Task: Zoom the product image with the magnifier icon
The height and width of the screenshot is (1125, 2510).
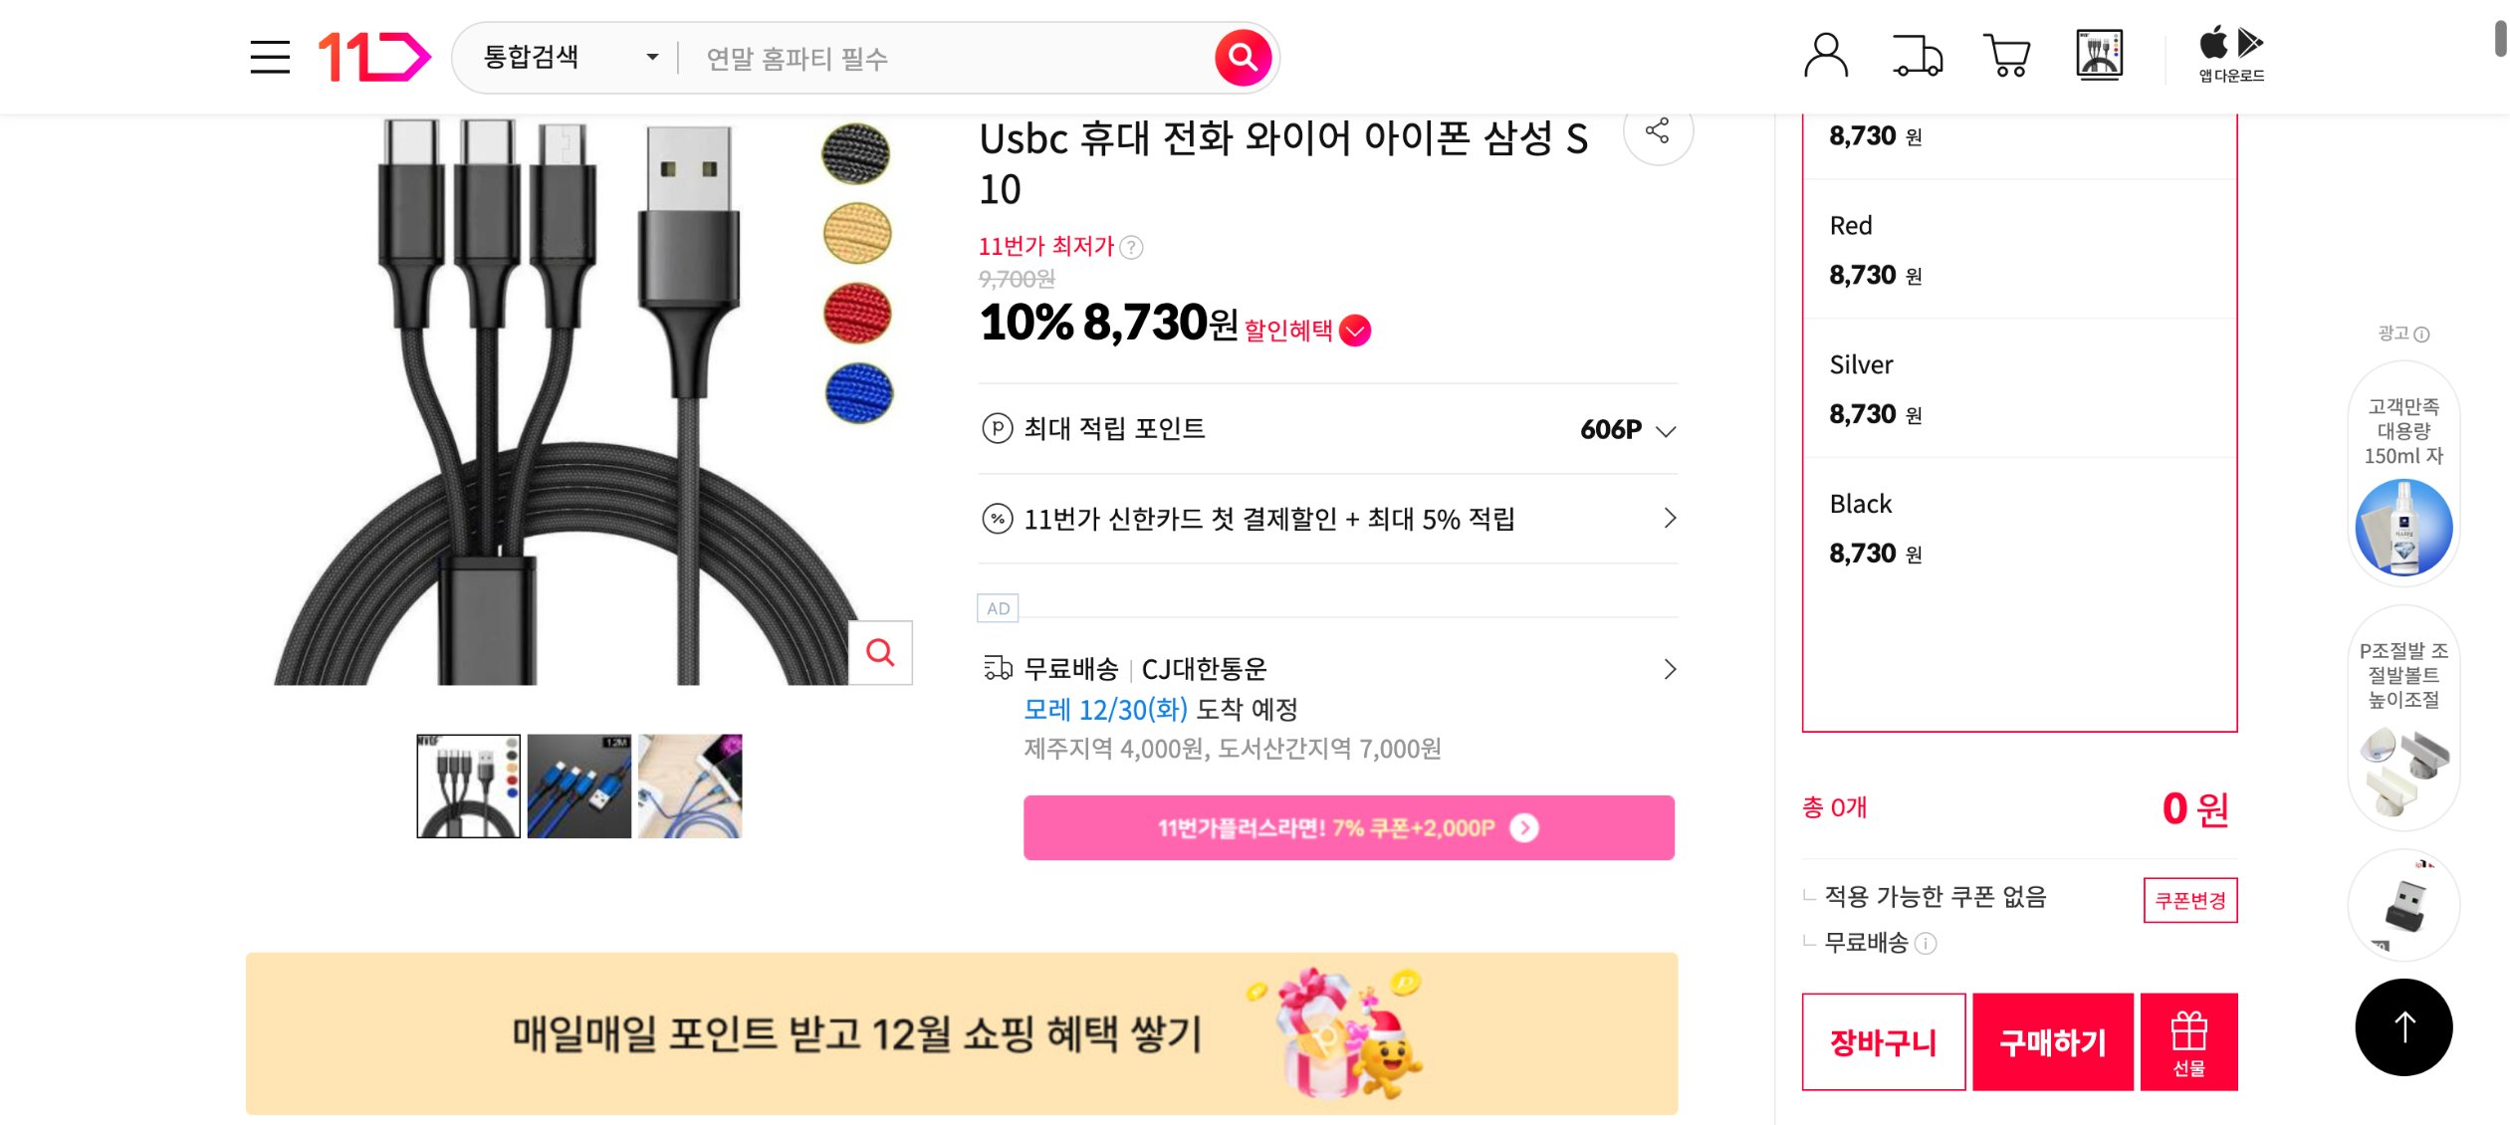Action: pos(879,652)
